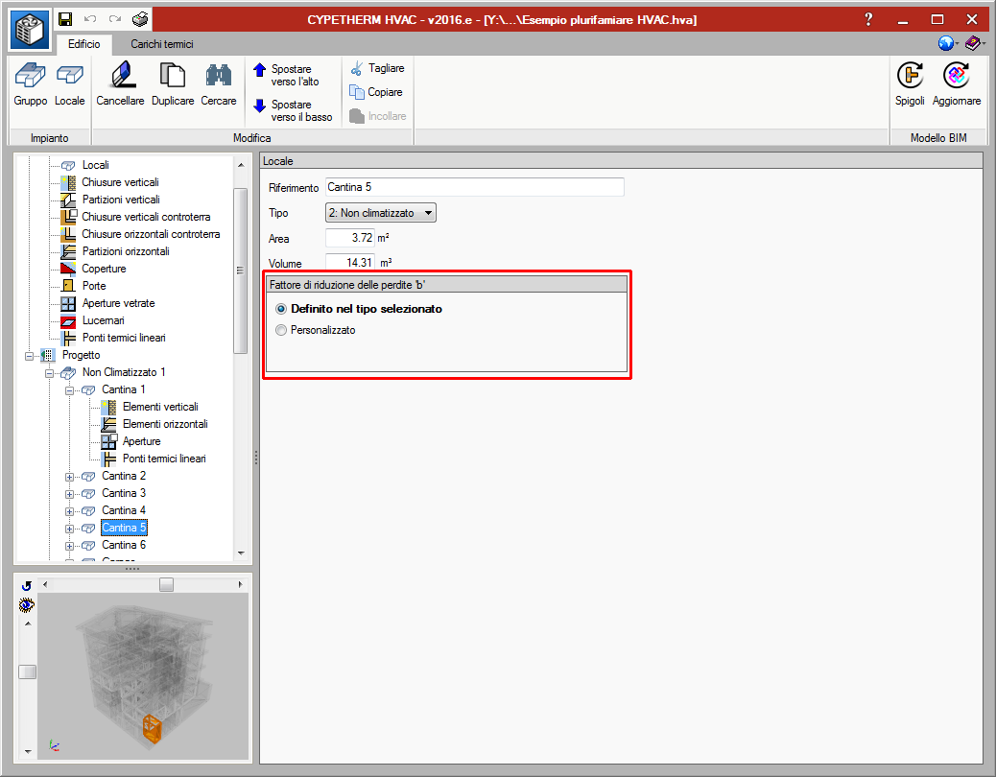Viewport: 996px width, 777px height.
Task: Open the Spigoli BIM tool
Action: 910,76
